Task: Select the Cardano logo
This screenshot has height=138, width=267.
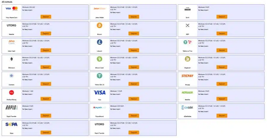Action: [11, 76]
